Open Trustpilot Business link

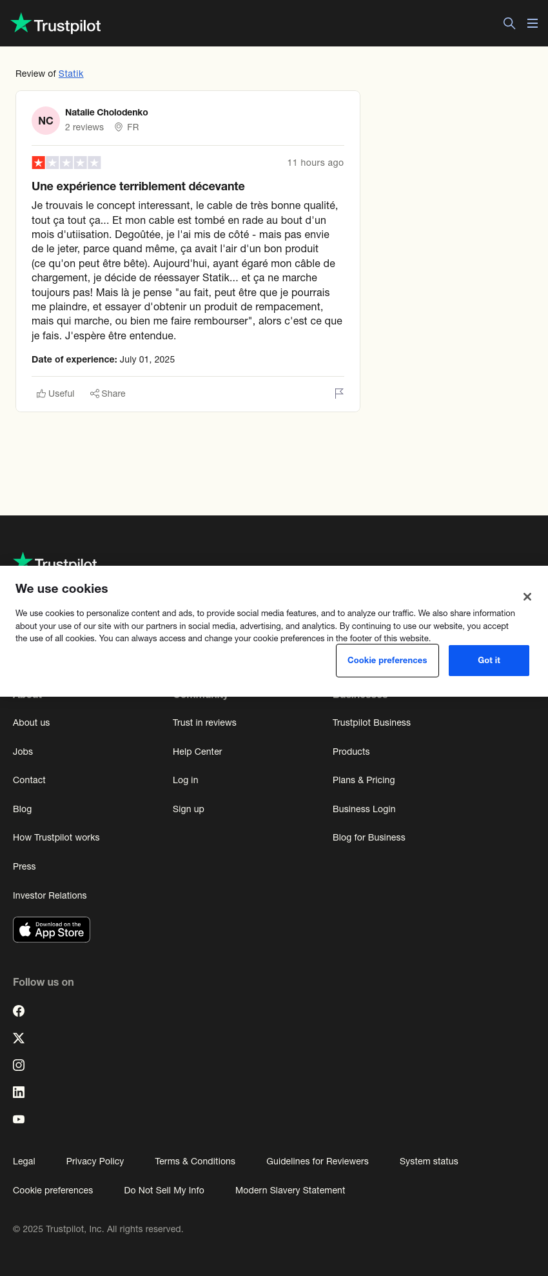click(371, 723)
